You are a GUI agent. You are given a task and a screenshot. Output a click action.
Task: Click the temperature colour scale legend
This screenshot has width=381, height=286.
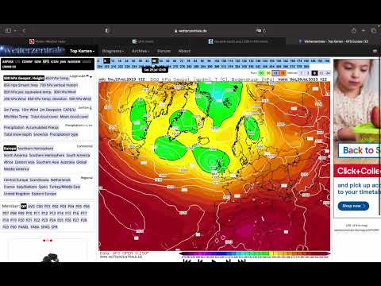[255, 253]
